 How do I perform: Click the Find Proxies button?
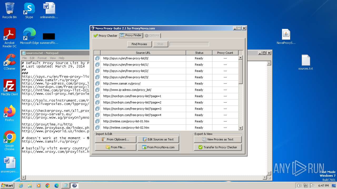coord(139,44)
